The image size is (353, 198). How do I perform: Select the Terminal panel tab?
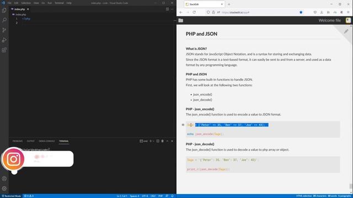coord(64,141)
